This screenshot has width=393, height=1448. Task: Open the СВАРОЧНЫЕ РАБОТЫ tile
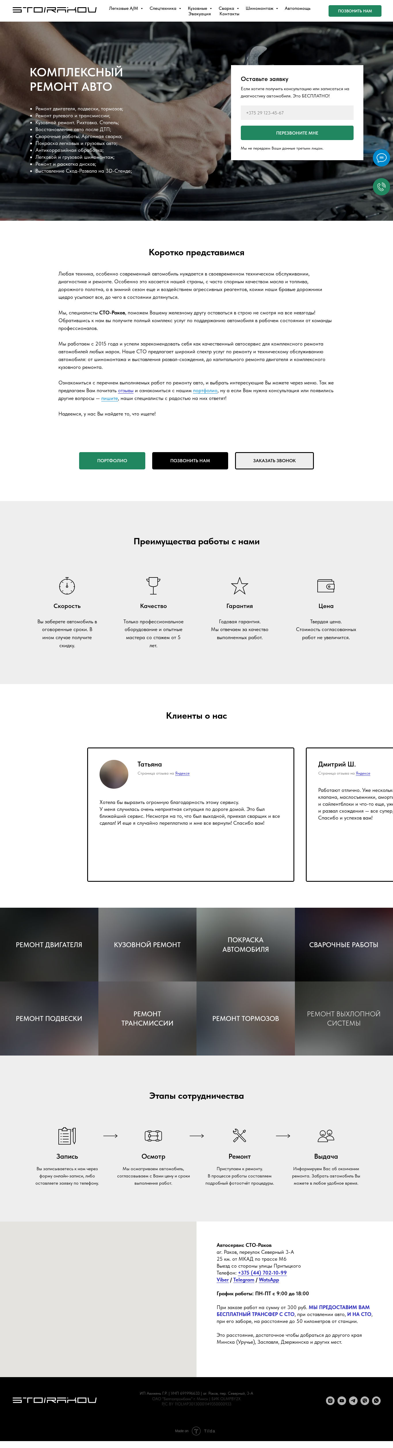[344, 944]
